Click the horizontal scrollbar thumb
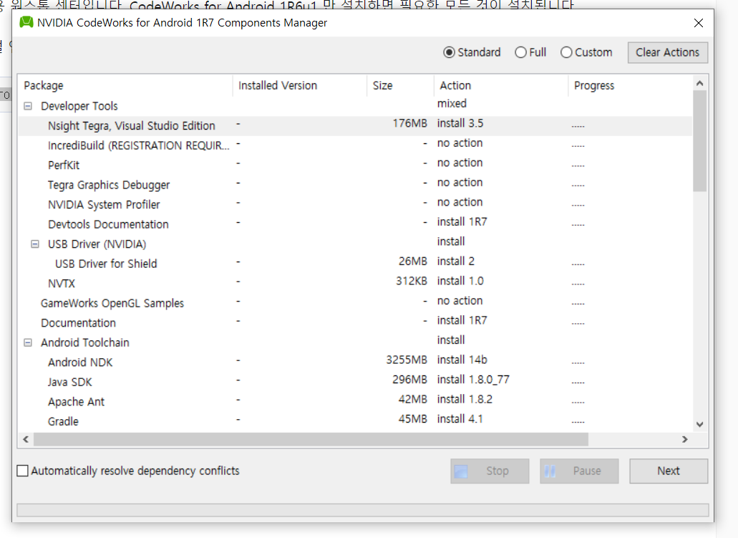Viewport: 738px width, 538px height. 311,440
